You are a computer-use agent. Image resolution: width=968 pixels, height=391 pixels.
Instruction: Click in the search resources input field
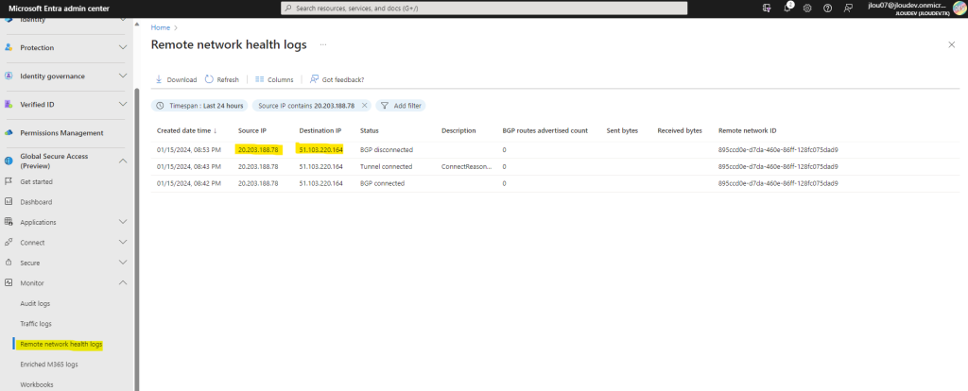(x=484, y=8)
